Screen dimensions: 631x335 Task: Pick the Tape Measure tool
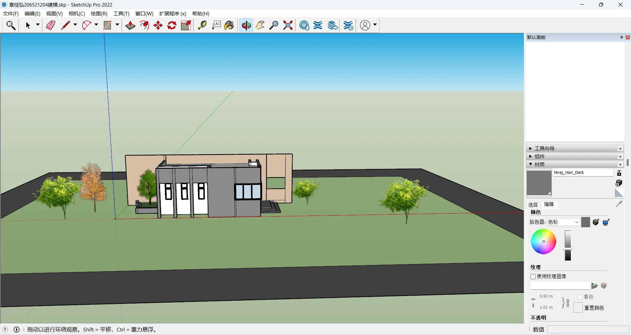(x=202, y=25)
